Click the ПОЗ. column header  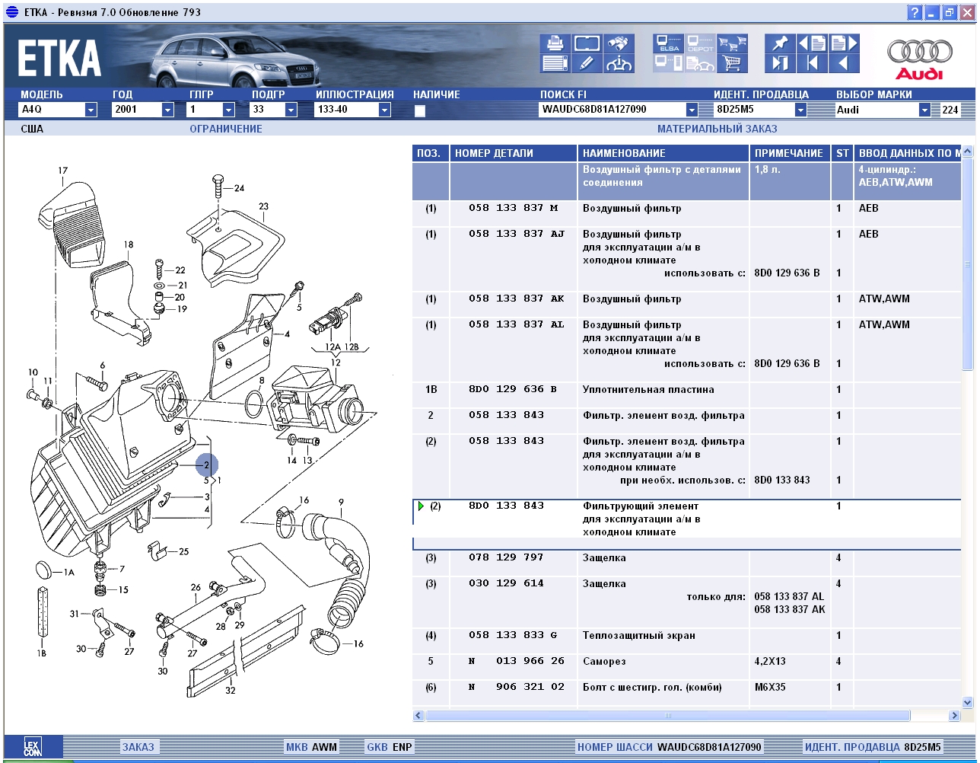[x=431, y=153]
